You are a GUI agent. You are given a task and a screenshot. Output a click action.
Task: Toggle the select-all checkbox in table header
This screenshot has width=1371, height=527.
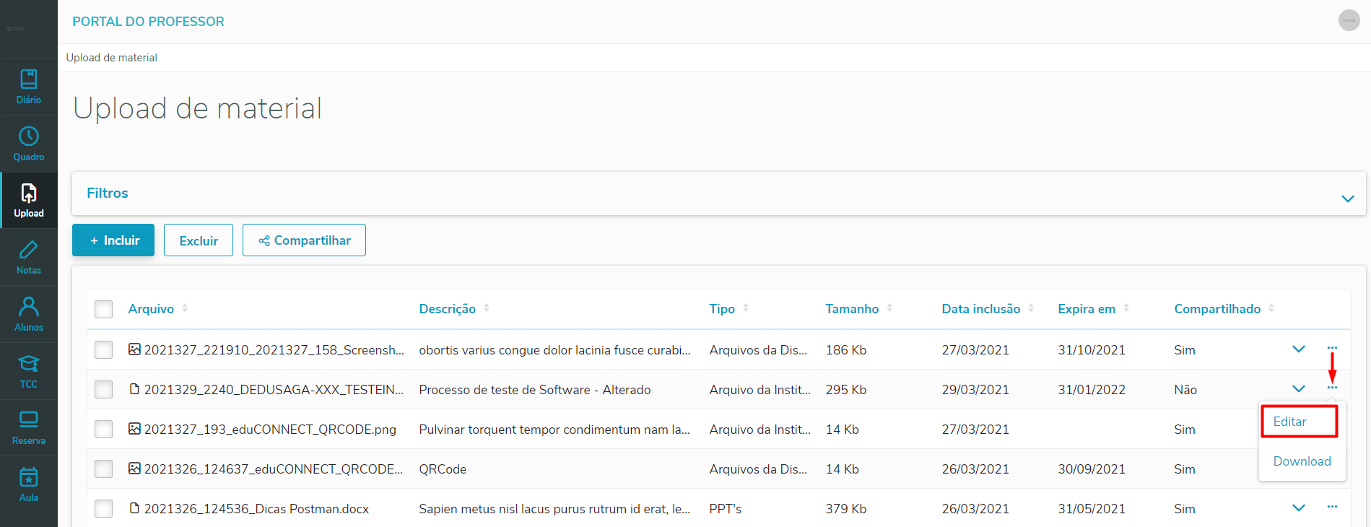104,310
